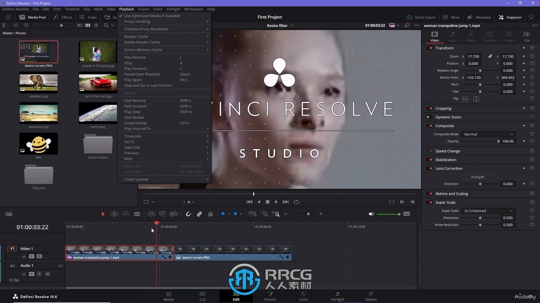Open the Fusion menu in menu bar

coord(143,9)
